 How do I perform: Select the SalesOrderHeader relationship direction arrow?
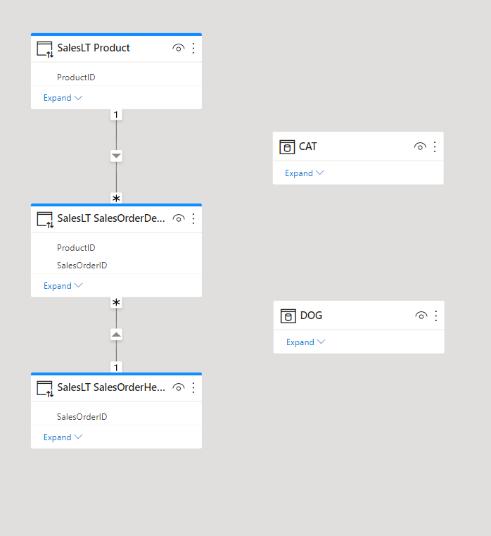(x=116, y=335)
